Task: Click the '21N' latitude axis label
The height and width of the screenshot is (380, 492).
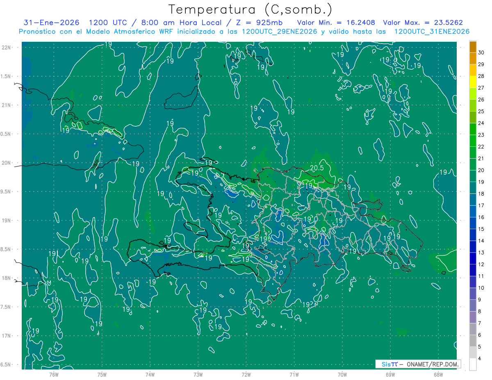Action: [6, 105]
